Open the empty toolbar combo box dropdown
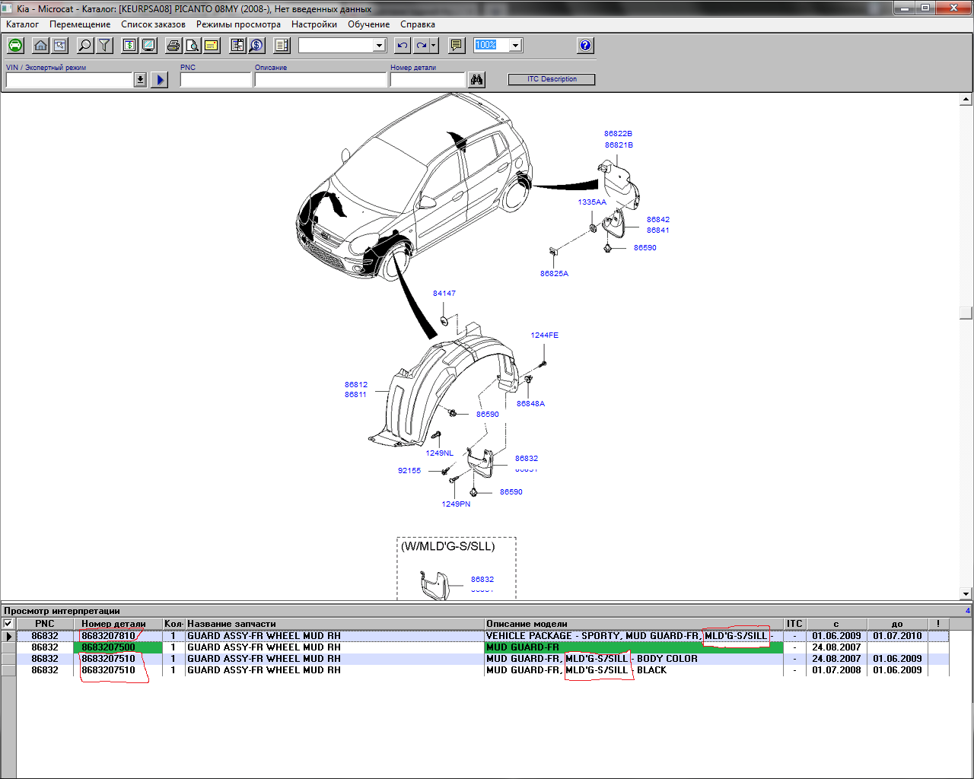Viewport: 974px width, 779px height. click(x=380, y=46)
